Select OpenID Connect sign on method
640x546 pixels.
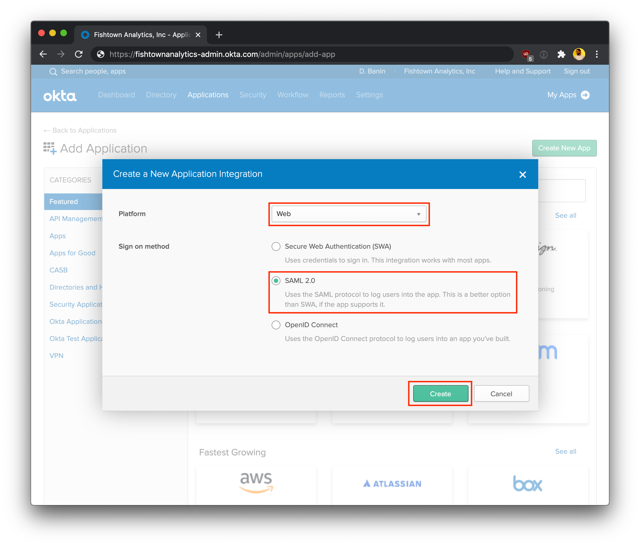pos(276,325)
